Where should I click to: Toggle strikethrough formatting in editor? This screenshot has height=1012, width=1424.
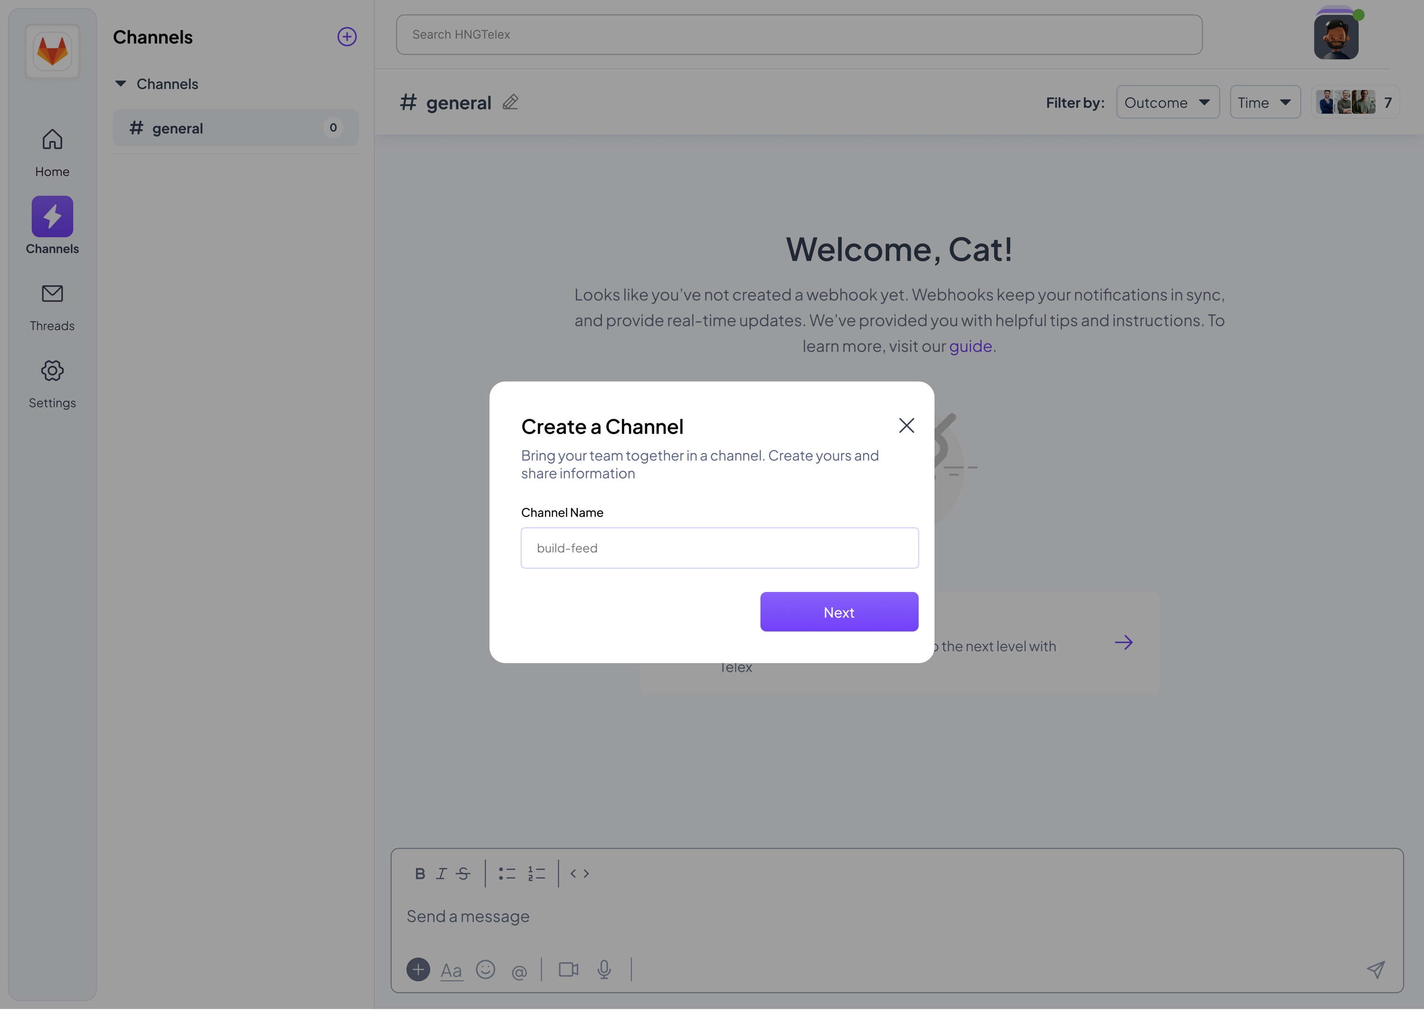coord(463,874)
